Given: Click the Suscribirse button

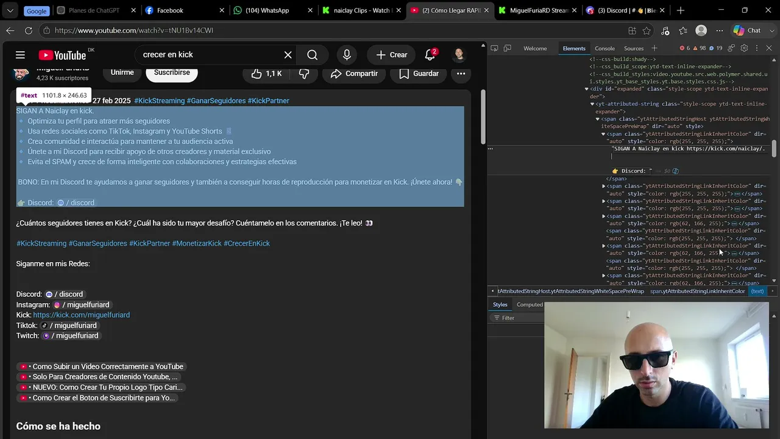Looking at the screenshot, I should point(172,73).
